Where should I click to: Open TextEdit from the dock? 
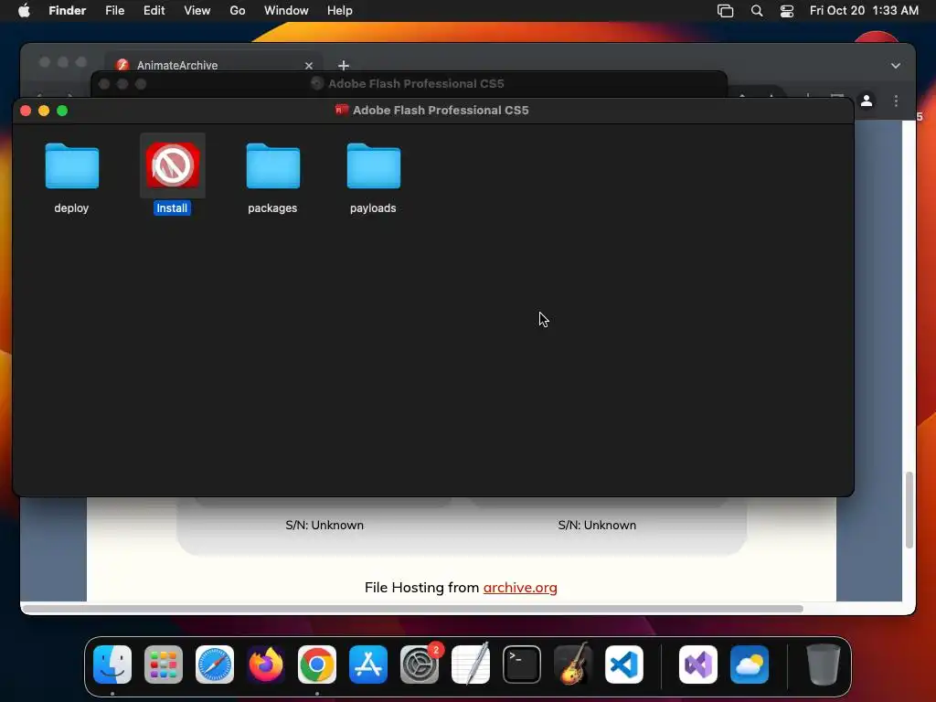(x=471, y=665)
